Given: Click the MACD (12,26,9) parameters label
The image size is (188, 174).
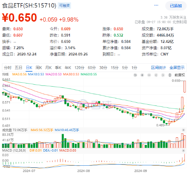Looking at the screenshot, I should (x=14, y=150).
